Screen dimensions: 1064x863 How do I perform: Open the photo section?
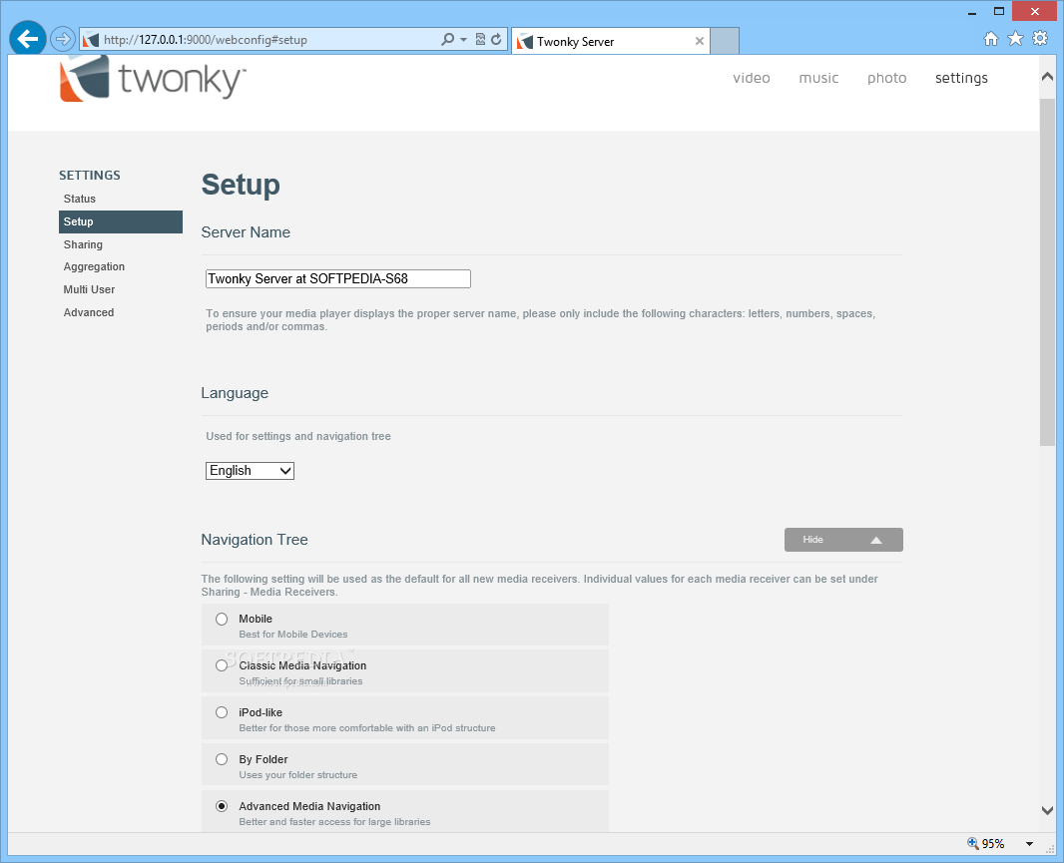click(x=887, y=78)
